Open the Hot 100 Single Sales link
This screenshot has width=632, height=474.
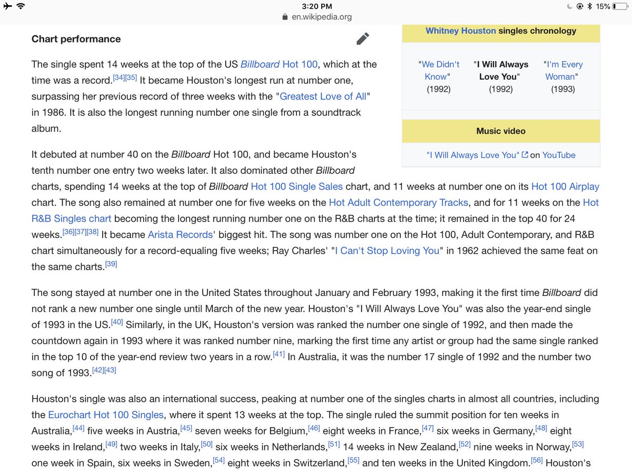(x=297, y=186)
